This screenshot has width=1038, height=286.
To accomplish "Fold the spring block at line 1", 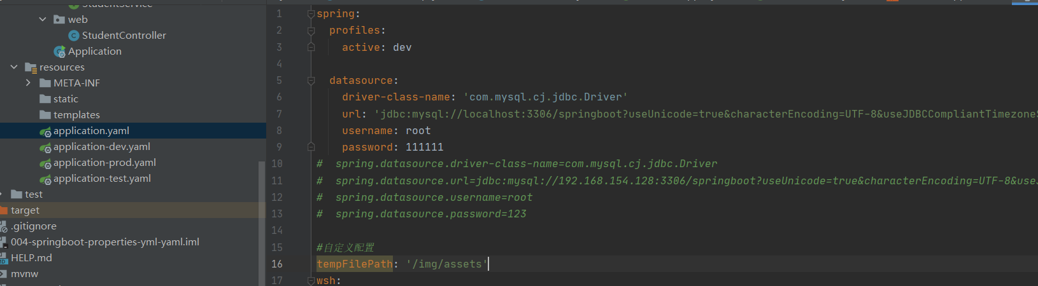I will pos(311,13).
